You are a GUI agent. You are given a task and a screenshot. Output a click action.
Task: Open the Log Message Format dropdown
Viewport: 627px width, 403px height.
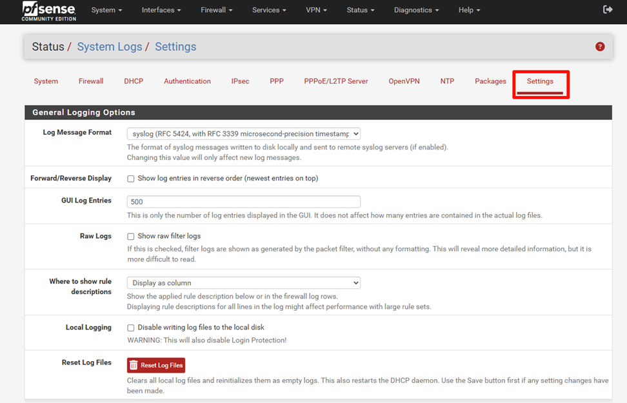[x=243, y=133]
